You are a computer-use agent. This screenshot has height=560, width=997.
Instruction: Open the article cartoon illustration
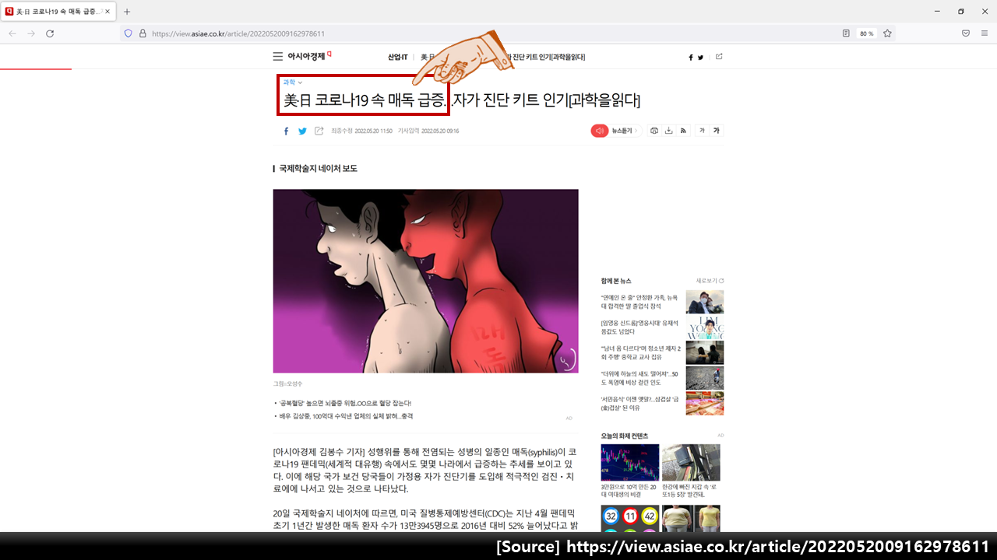pyautogui.click(x=425, y=281)
